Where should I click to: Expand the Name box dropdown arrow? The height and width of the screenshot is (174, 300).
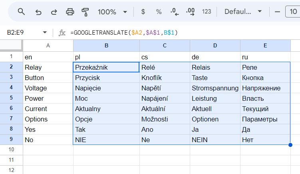tap(45, 33)
